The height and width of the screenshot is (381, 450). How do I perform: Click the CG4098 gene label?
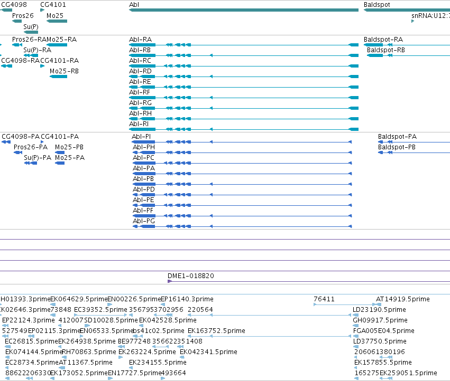click(14, 5)
